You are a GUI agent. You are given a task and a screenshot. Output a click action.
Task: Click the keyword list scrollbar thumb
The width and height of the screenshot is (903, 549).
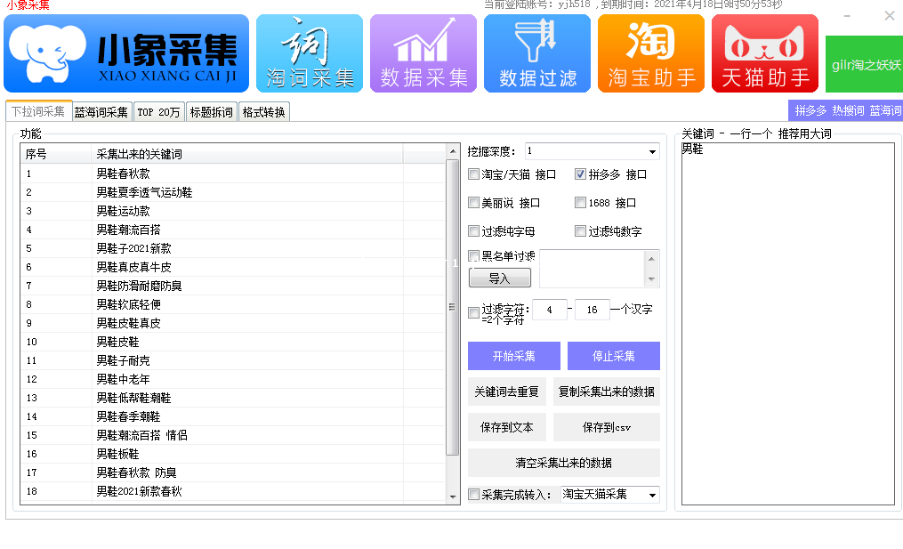tap(453, 307)
